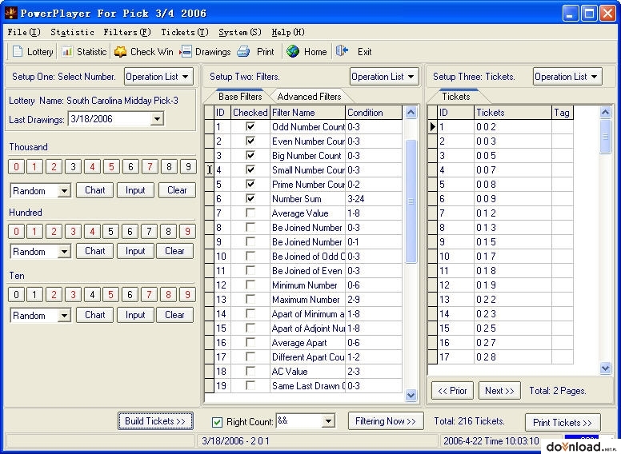Screen dimensions: 621x454
Task: Click the Home globe icon
Action: pyautogui.click(x=293, y=51)
